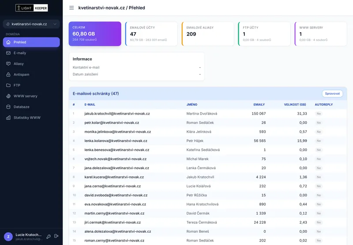This screenshot has width=353, height=245.
Task: Open the FTP účty card
Action: click(x=264, y=34)
